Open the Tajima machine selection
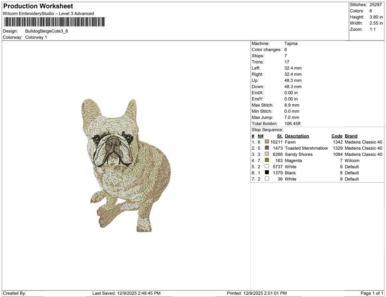The image size is (386, 297). [290, 43]
